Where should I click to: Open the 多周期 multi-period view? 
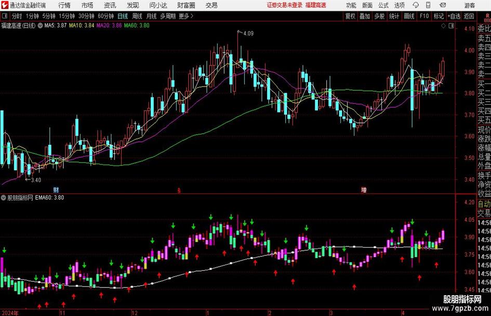click(x=168, y=16)
